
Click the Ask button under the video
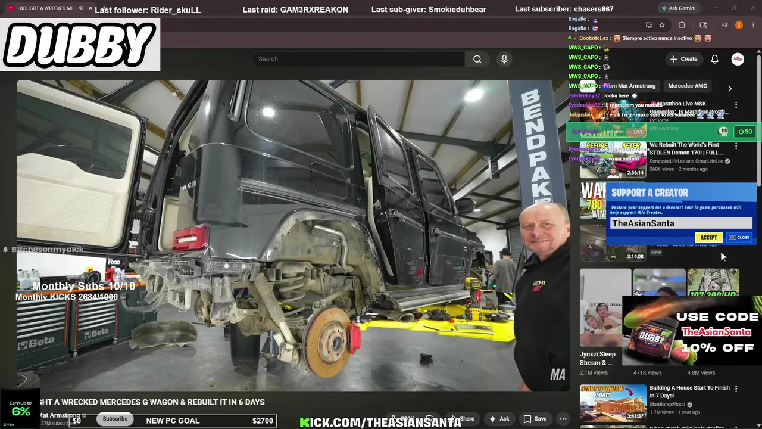(499, 419)
